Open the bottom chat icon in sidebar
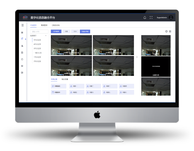This screenshot has height=151, width=194. coord(22,73)
